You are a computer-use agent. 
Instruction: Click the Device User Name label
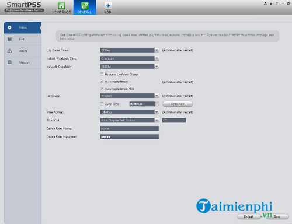tap(59, 128)
